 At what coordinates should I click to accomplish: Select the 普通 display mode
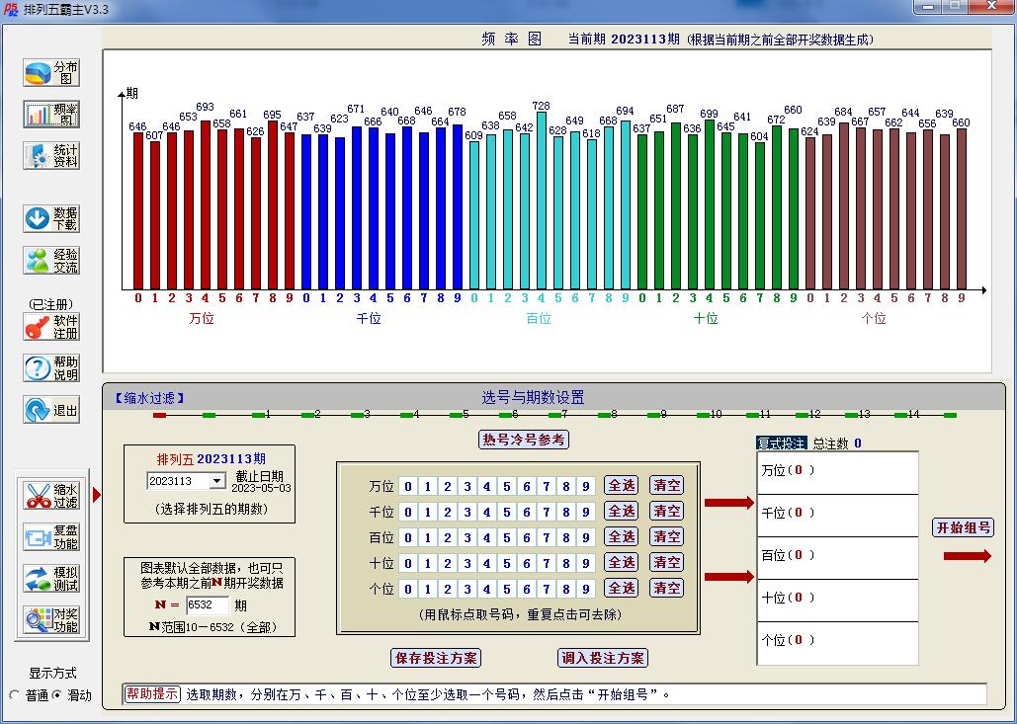coord(16,693)
